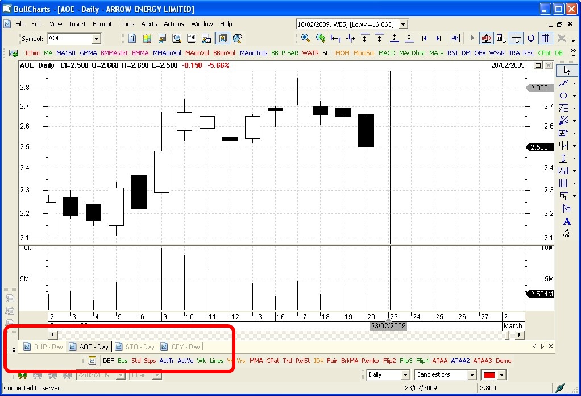
Task: Toggle the crosshair cursor button
Action: click(516, 38)
